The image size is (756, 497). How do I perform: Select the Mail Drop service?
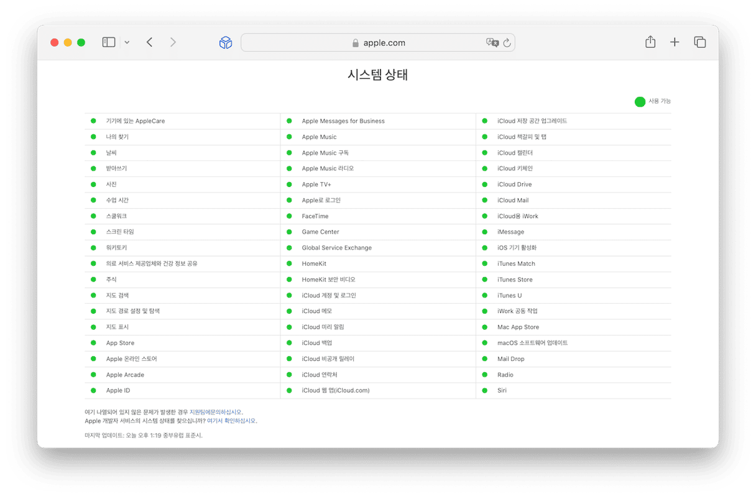(x=574, y=359)
